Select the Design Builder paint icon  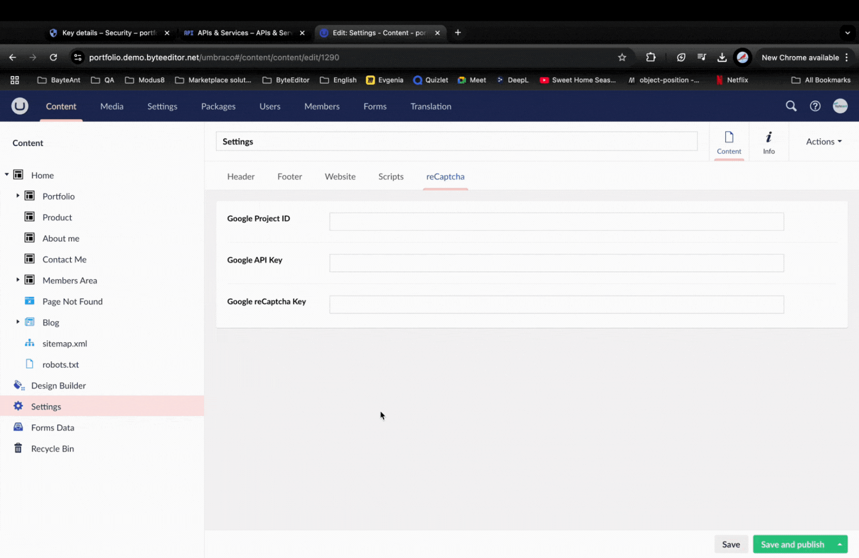pos(19,385)
